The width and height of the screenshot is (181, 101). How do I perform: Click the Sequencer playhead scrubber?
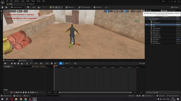pyautogui.click(x=54, y=66)
